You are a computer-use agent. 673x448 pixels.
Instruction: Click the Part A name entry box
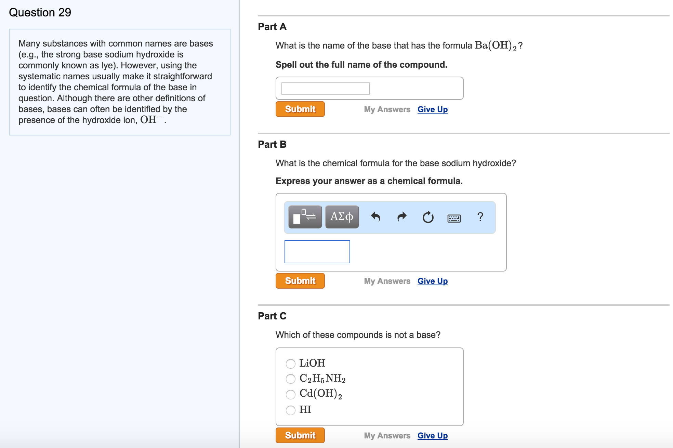click(x=325, y=88)
